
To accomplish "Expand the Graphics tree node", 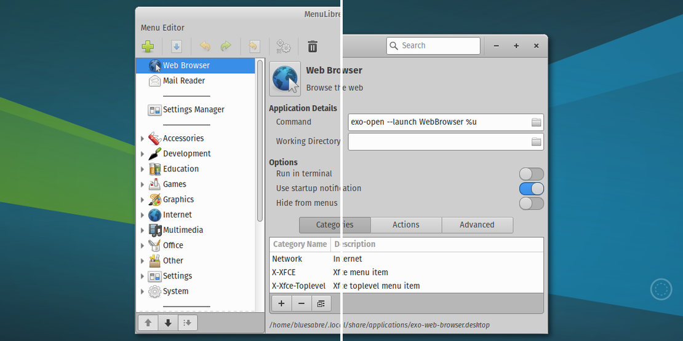I will click(x=142, y=200).
